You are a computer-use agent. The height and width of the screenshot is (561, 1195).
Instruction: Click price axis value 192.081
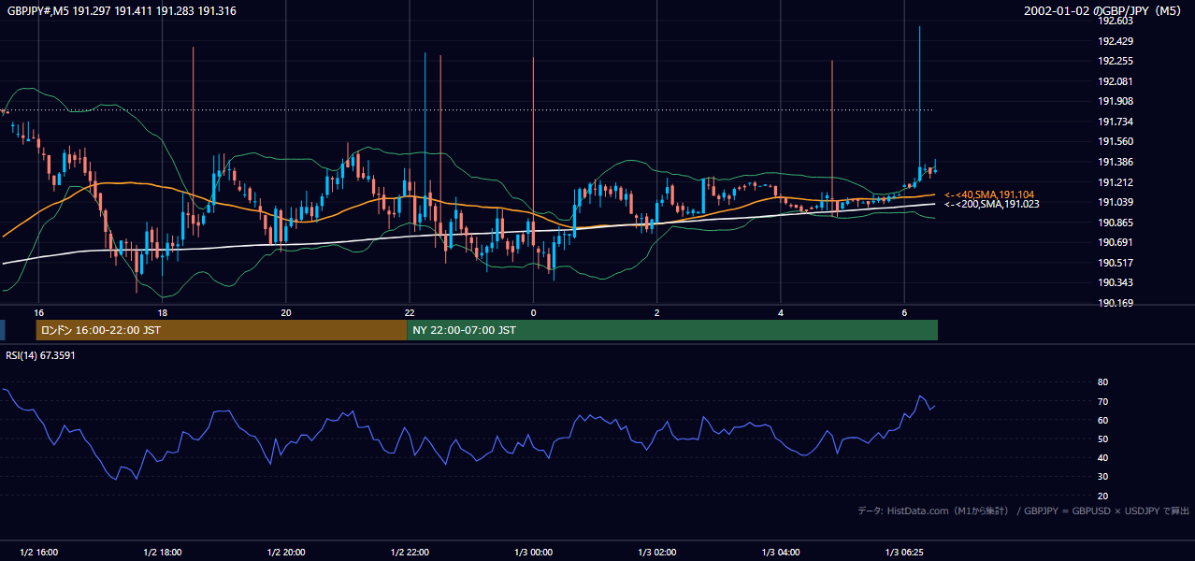[1115, 81]
